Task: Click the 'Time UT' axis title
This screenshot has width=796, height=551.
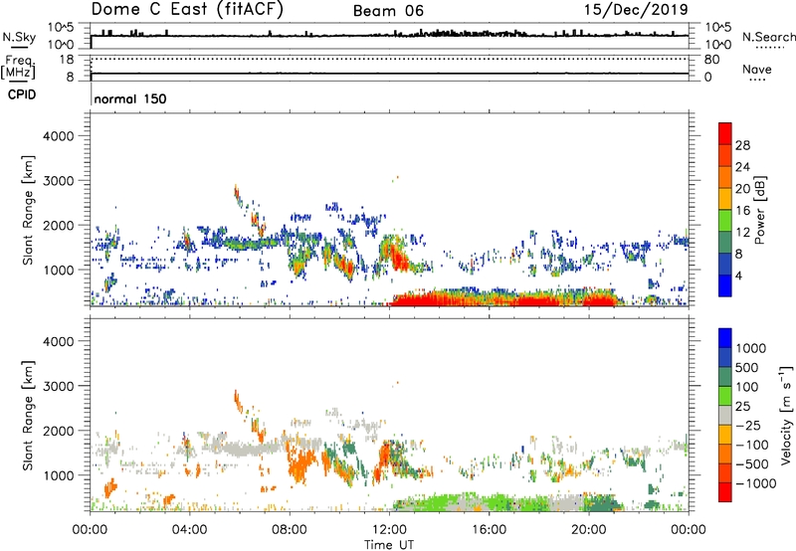Action: pyautogui.click(x=389, y=545)
